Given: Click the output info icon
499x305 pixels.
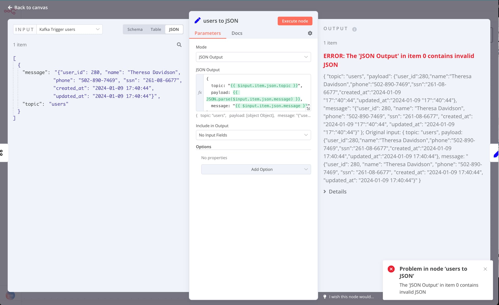Looking at the screenshot, I should (x=354, y=29).
